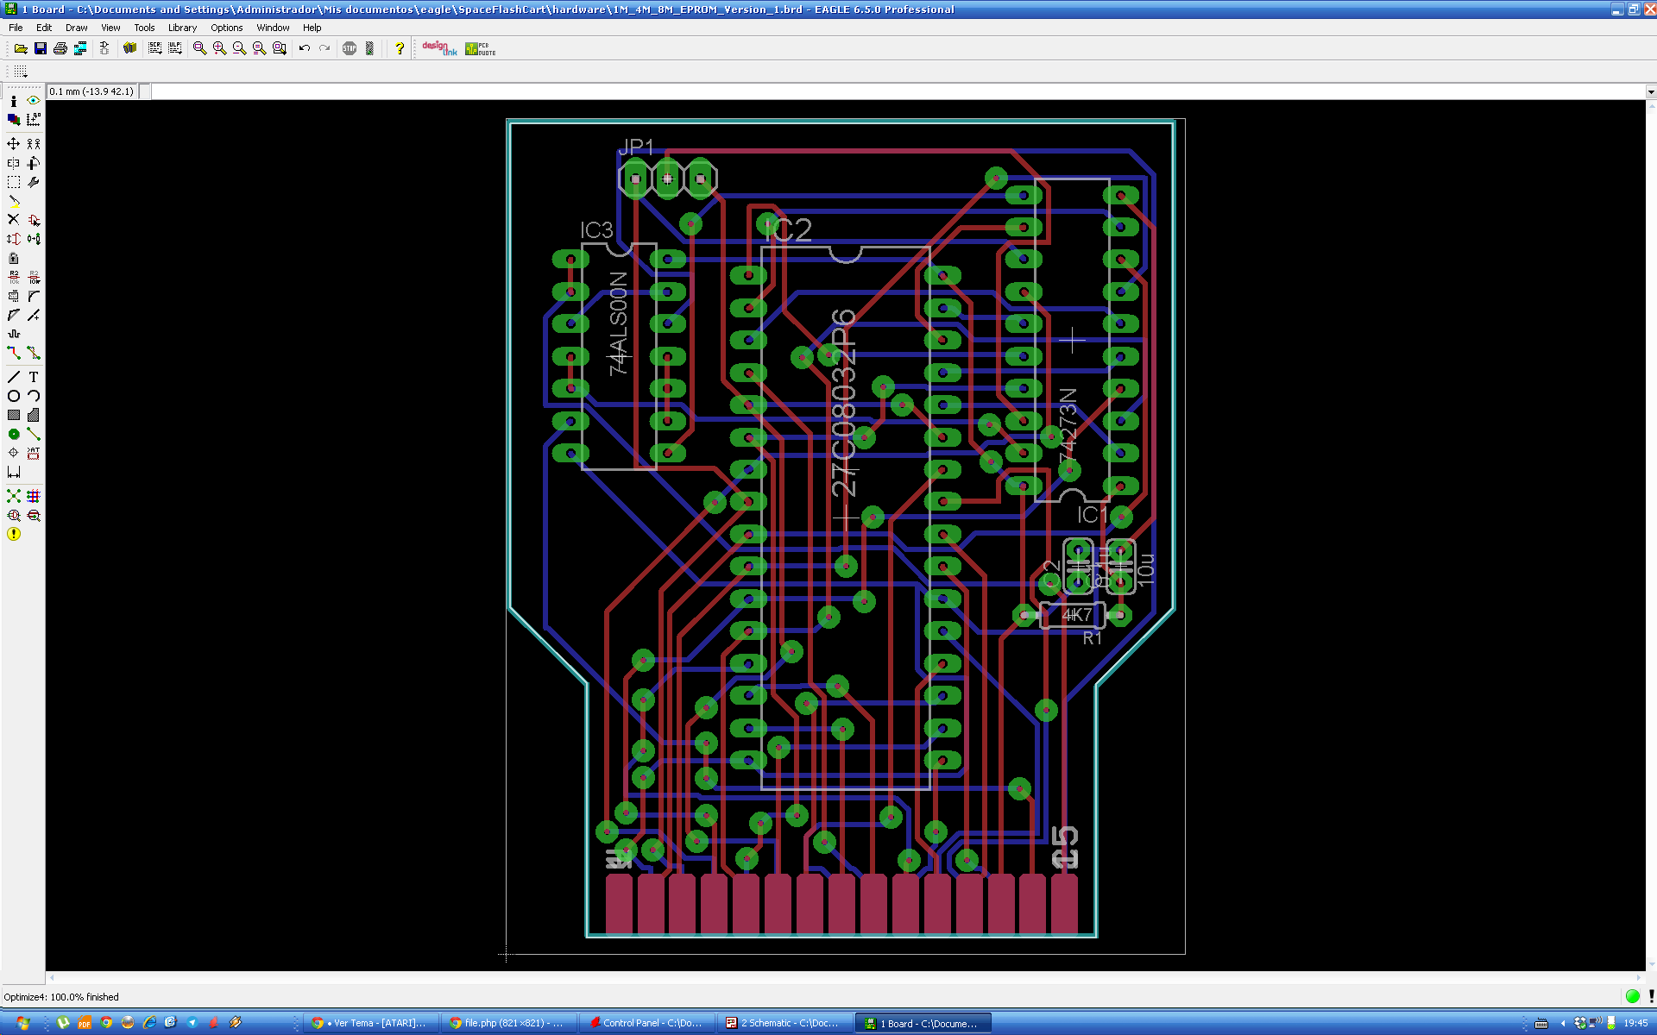This screenshot has height=1035, width=1657.
Task: Select the Route track tool
Action: 14,353
